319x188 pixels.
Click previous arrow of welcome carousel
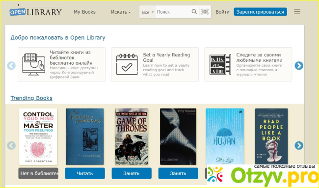point(11,66)
